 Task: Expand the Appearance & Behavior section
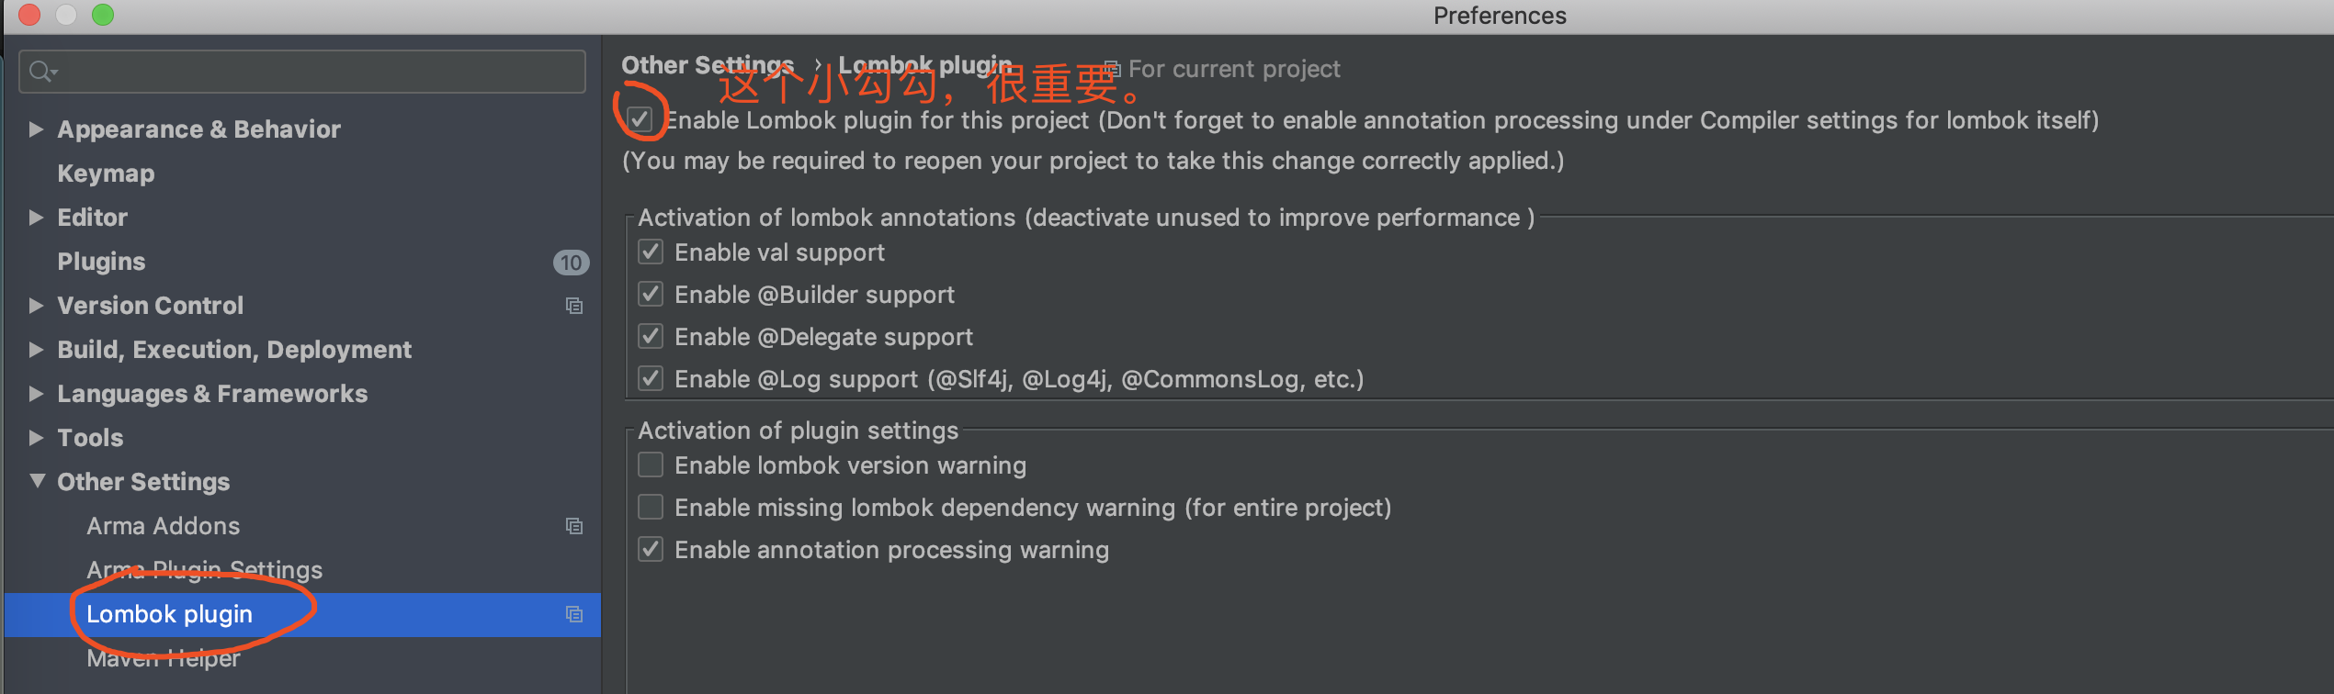[x=36, y=129]
